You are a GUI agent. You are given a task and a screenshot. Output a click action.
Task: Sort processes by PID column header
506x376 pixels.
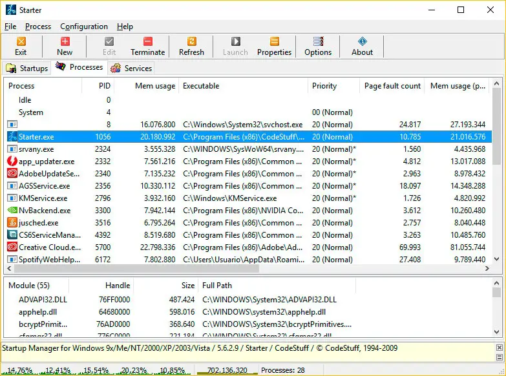104,86
